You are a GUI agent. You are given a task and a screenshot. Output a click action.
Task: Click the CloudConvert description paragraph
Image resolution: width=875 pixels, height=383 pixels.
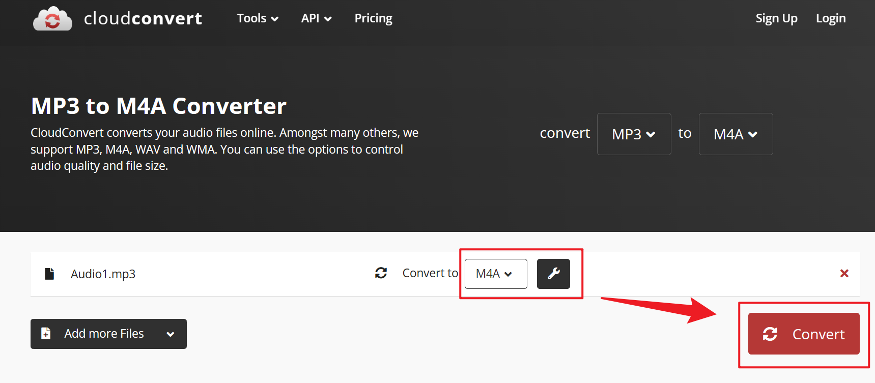pyautogui.click(x=224, y=149)
